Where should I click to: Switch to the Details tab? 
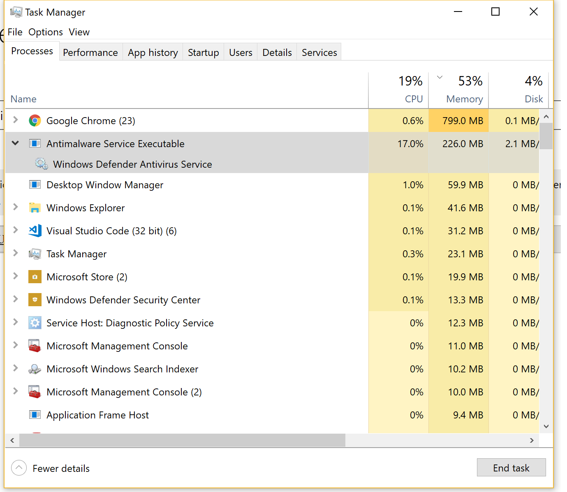277,53
